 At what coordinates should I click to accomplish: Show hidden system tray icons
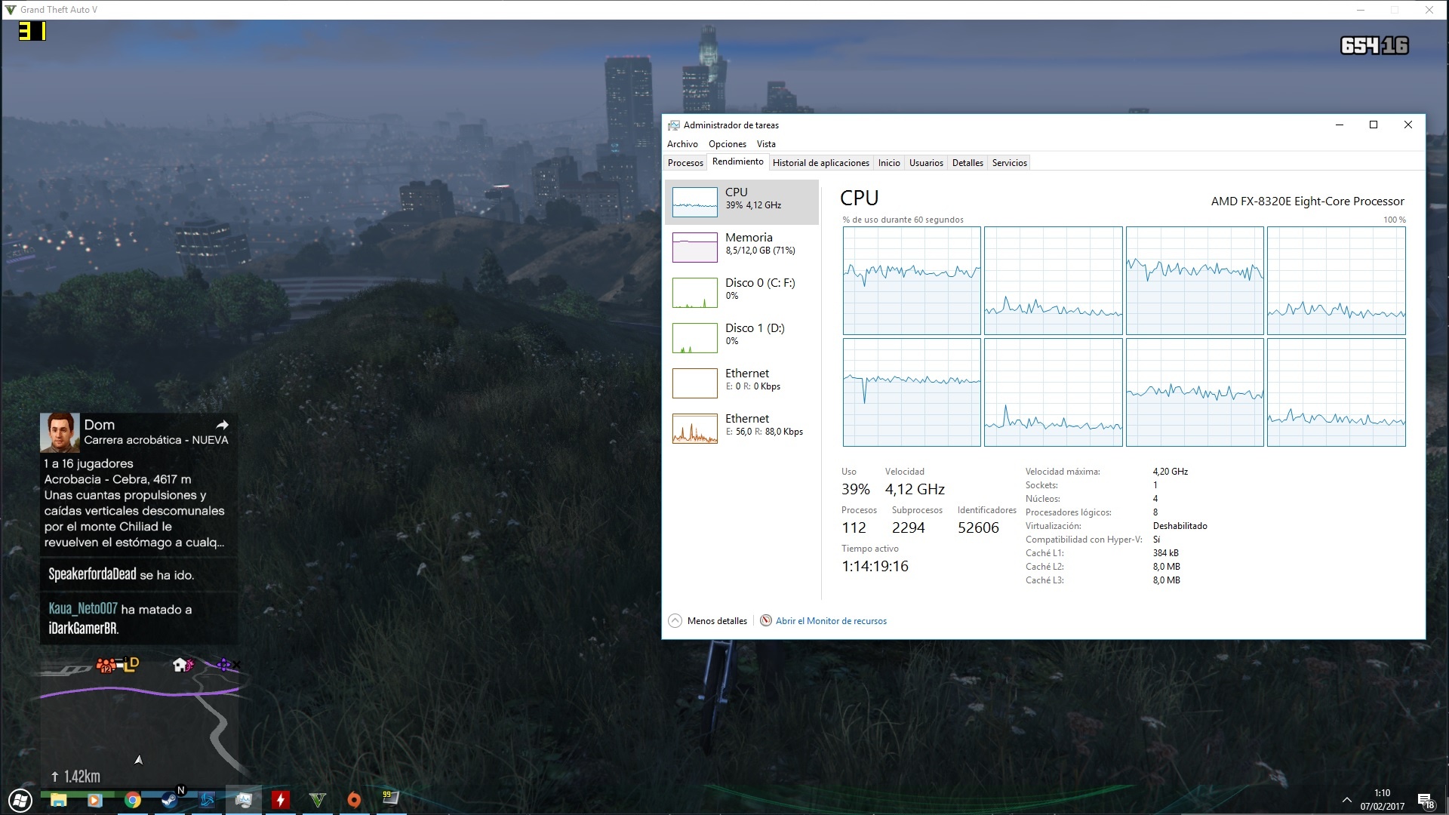(x=1346, y=800)
